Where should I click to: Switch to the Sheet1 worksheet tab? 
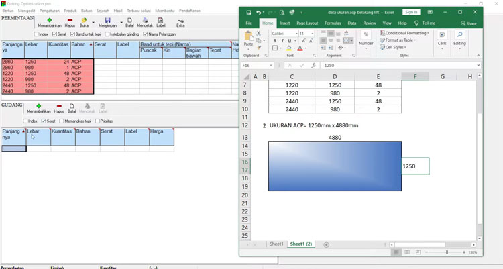(x=276, y=244)
